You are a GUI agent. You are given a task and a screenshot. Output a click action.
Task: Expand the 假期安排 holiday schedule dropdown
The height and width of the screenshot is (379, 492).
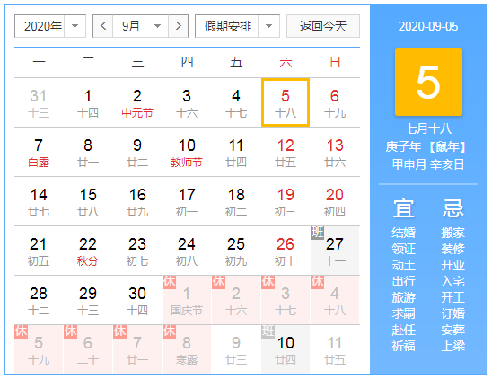click(x=237, y=26)
